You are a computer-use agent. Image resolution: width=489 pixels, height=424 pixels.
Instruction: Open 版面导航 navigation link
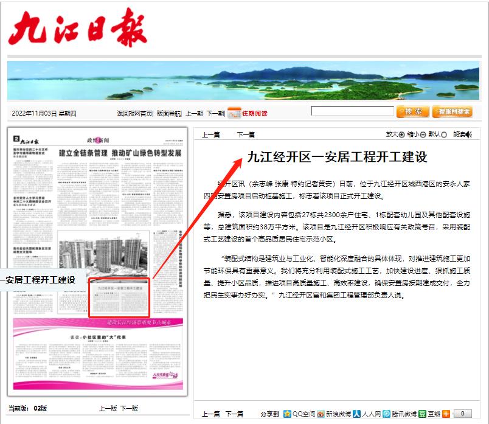(x=168, y=113)
